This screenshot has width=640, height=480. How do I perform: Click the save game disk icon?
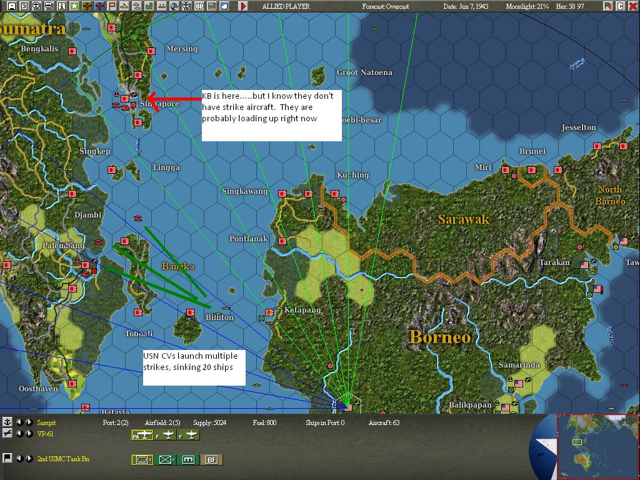tap(12, 6)
